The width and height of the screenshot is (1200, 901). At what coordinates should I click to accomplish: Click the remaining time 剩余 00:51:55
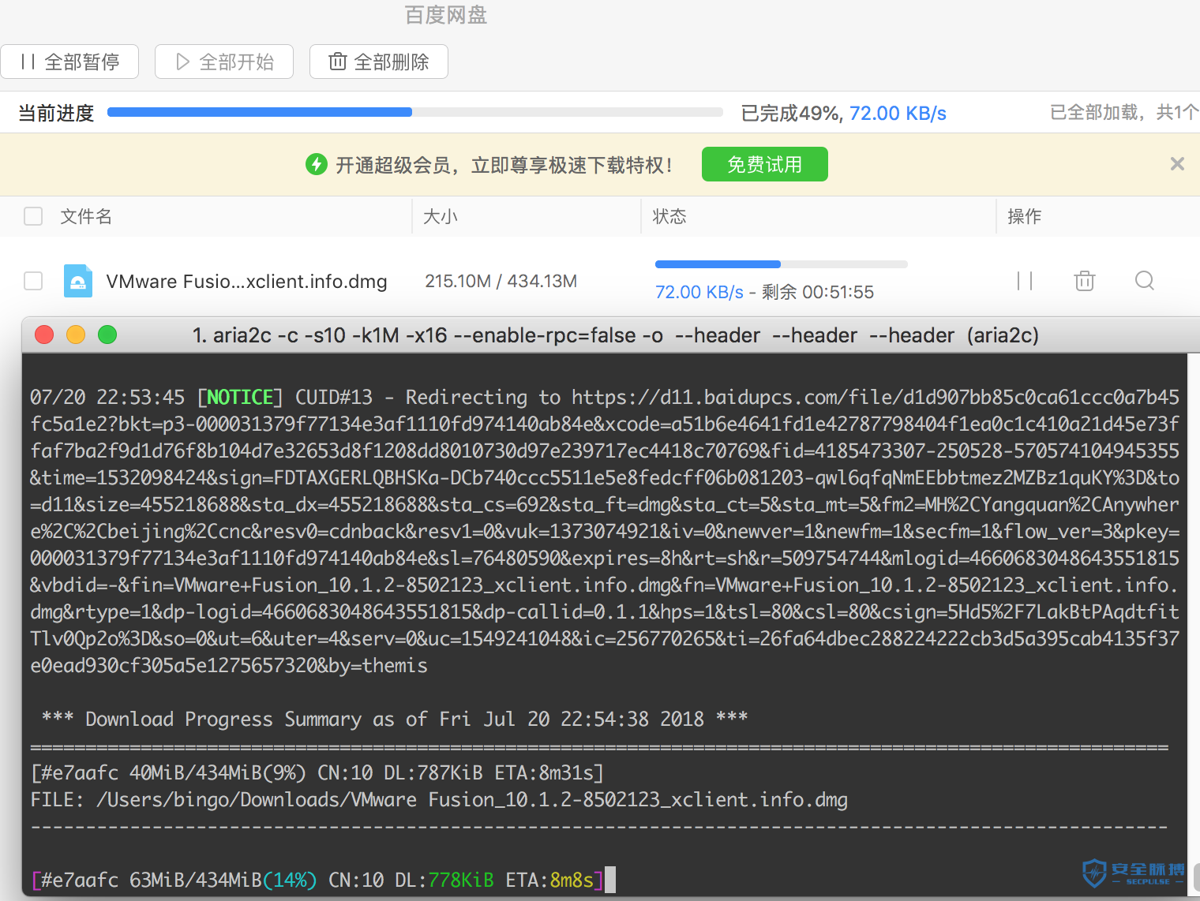click(818, 292)
